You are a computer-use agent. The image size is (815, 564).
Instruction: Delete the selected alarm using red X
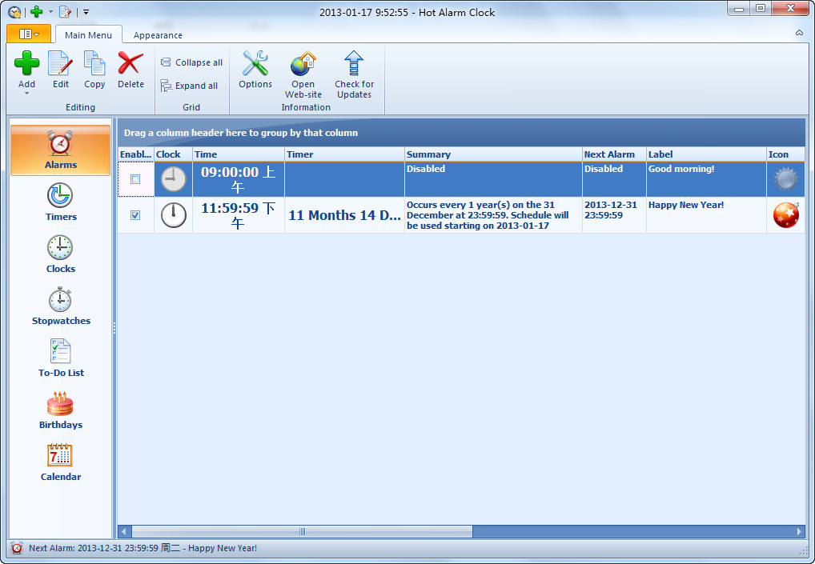coord(130,63)
